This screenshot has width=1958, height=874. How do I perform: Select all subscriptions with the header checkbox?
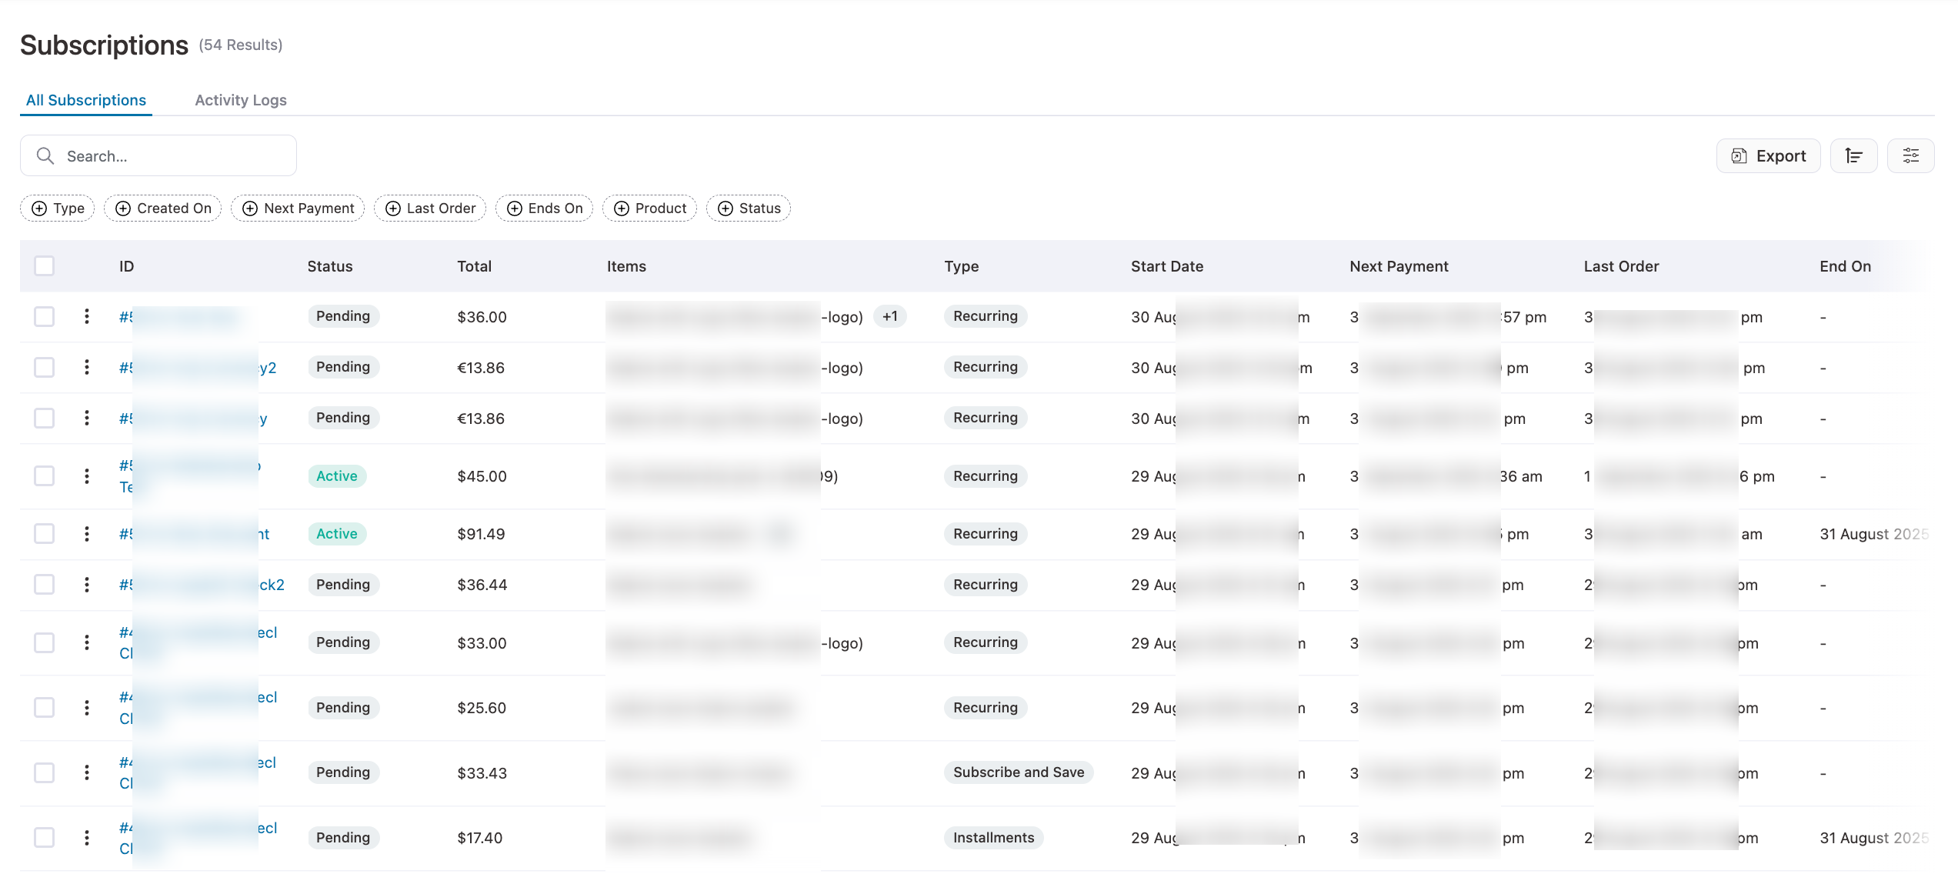pyautogui.click(x=44, y=265)
